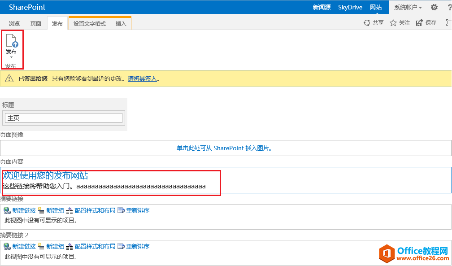Image resolution: width=452 pixels, height=266 pixels.
Task: Click the 配置样式和布局 icon
Action: [70, 210]
